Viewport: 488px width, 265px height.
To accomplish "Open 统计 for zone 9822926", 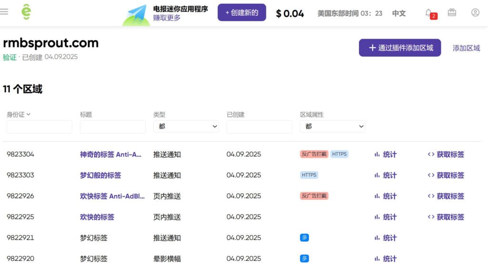I will (386, 196).
